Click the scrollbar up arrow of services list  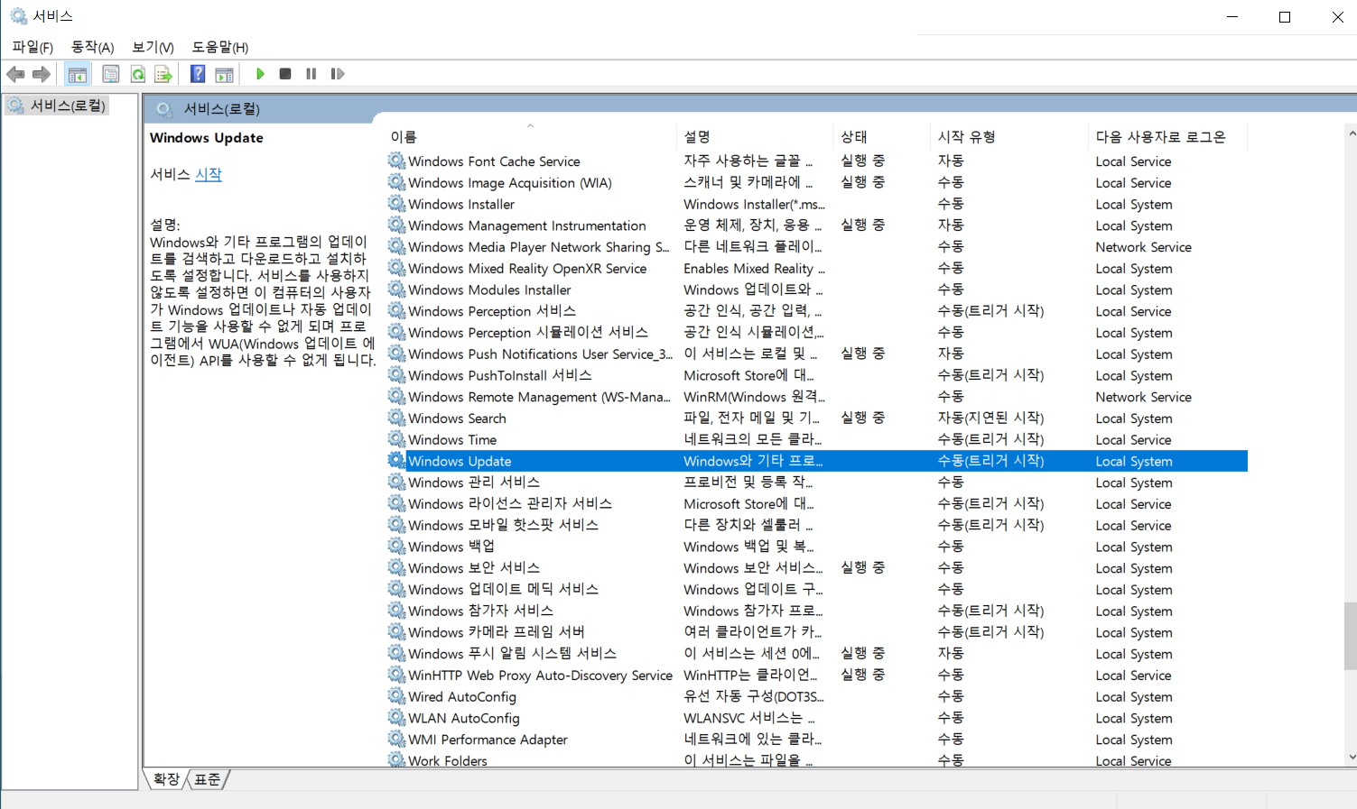pos(1350,133)
